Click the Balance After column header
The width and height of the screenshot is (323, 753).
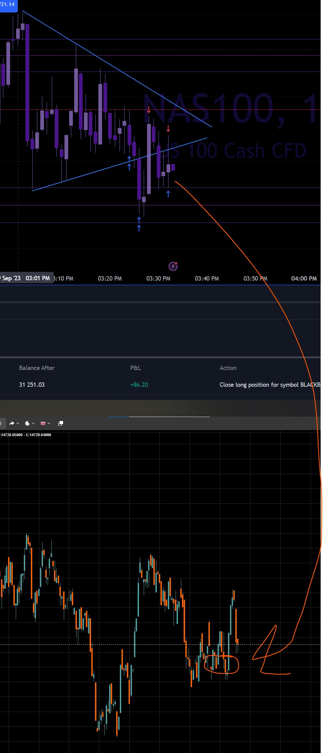(x=37, y=368)
